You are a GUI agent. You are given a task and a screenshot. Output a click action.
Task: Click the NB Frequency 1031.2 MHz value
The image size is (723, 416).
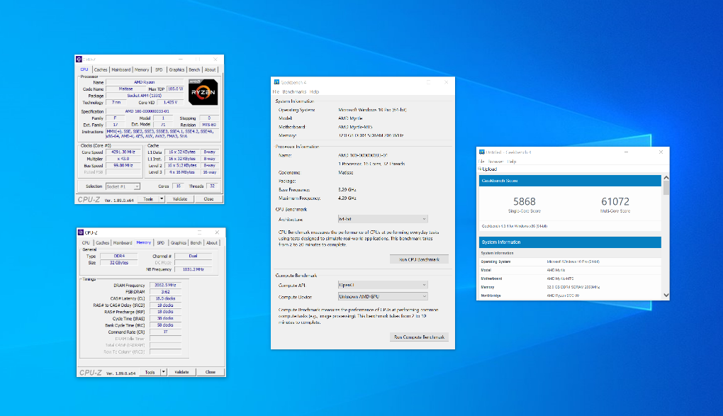[193, 269]
